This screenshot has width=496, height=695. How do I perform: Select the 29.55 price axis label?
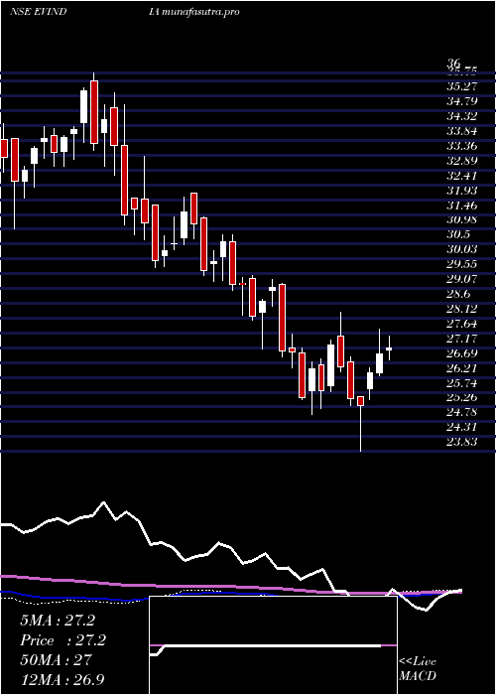click(462, 264)
